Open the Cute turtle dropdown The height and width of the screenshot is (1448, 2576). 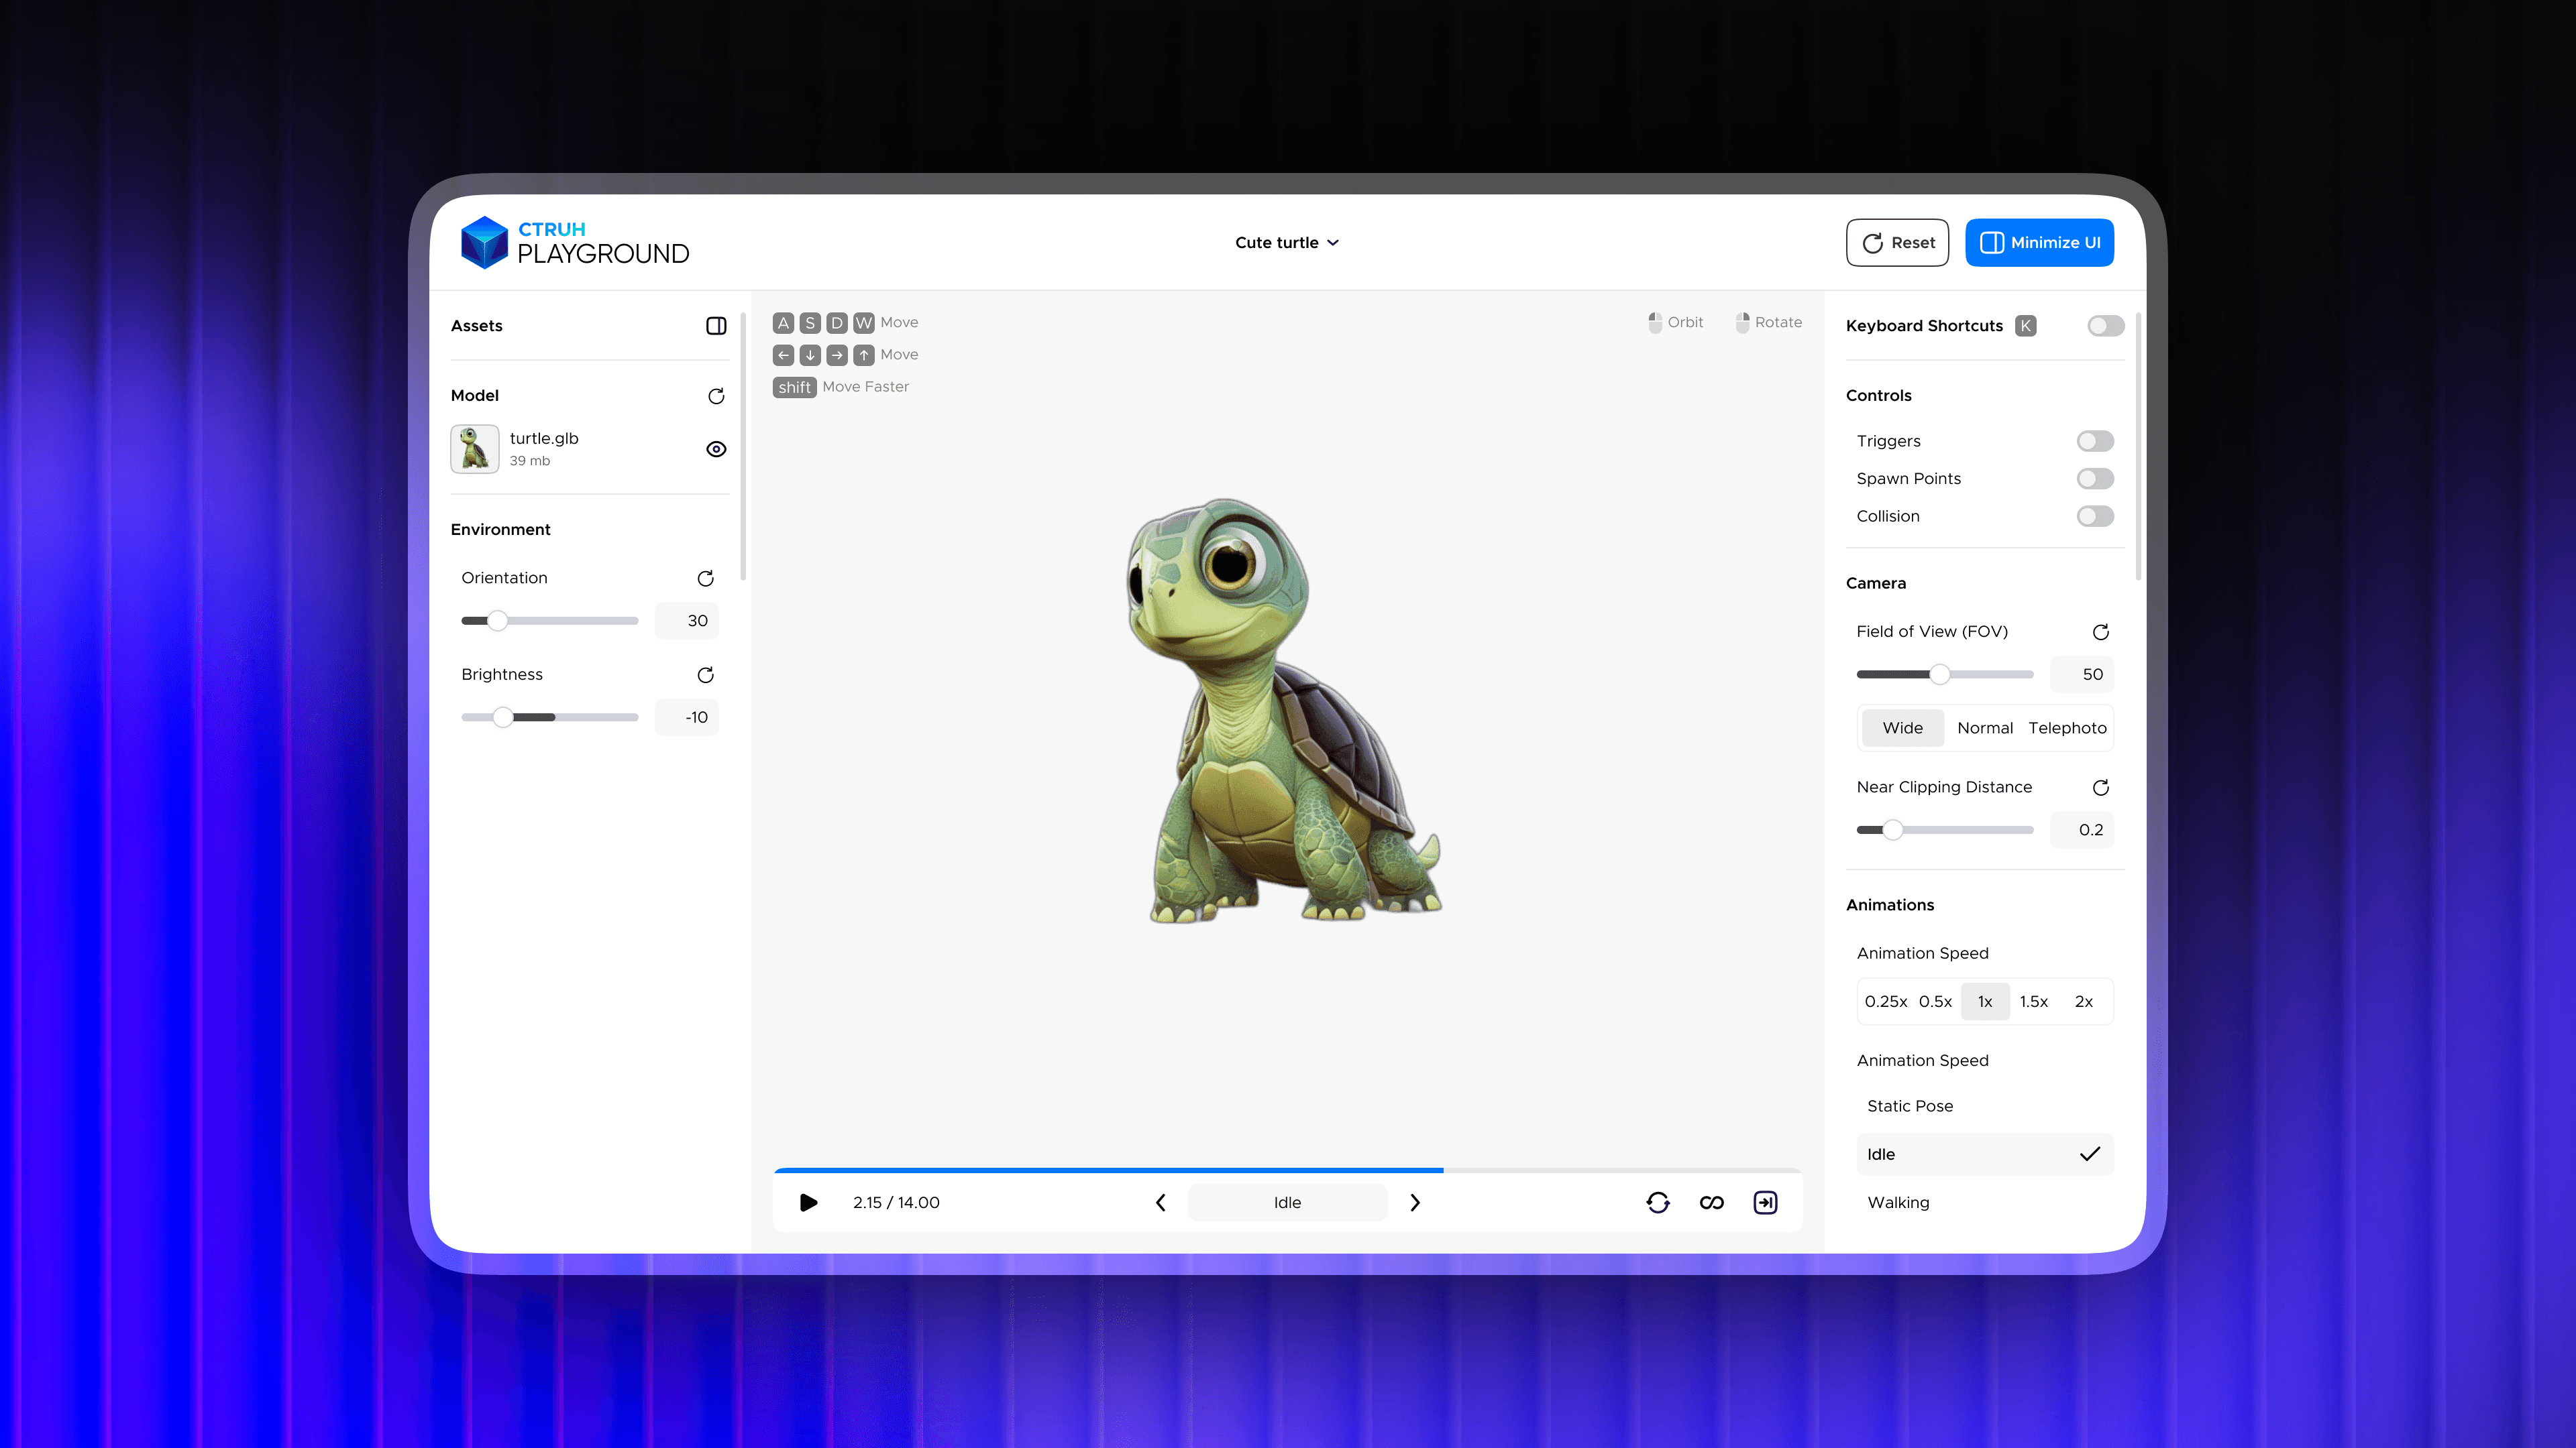[1287, 243]
